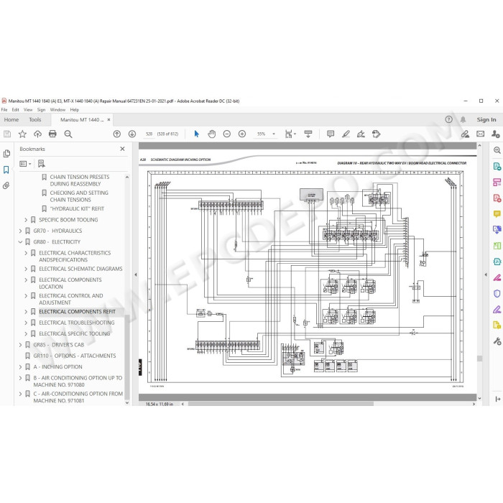Expand GR85 - DRIVER'S CAB bookmark
503x503 pixels.
21,345
